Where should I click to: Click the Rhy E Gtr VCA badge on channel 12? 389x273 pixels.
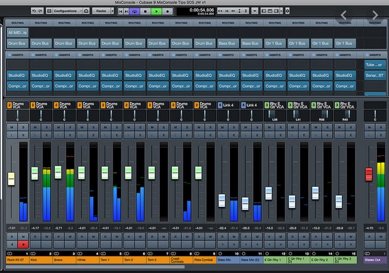[274, 105]
